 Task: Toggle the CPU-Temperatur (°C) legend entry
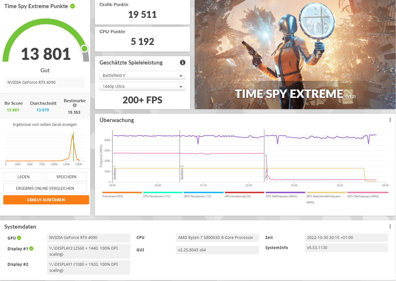(x=163, y=195)
